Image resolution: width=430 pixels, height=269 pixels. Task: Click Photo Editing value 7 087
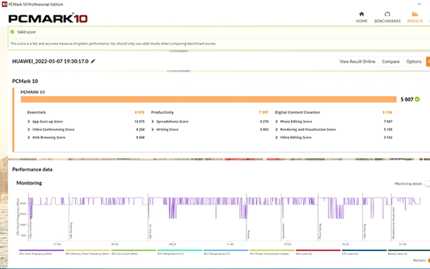click(388, 122)
